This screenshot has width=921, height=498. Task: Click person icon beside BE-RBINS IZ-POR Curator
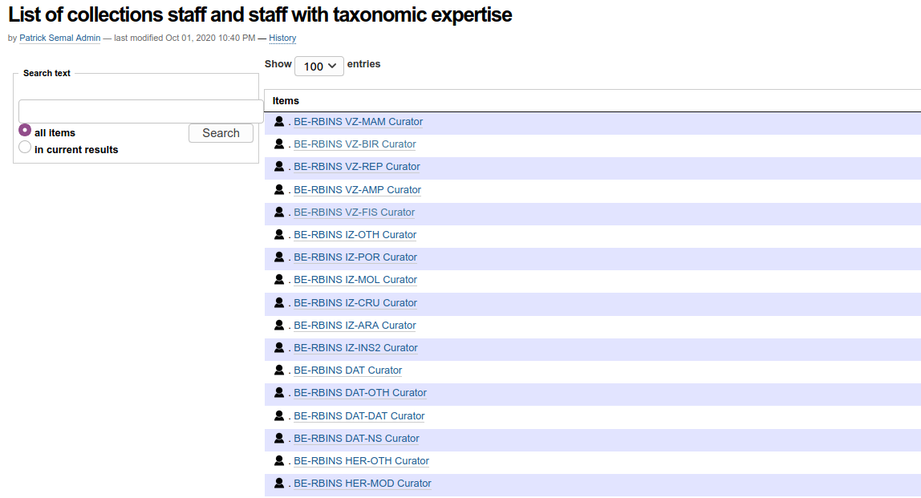pos(279,257)
